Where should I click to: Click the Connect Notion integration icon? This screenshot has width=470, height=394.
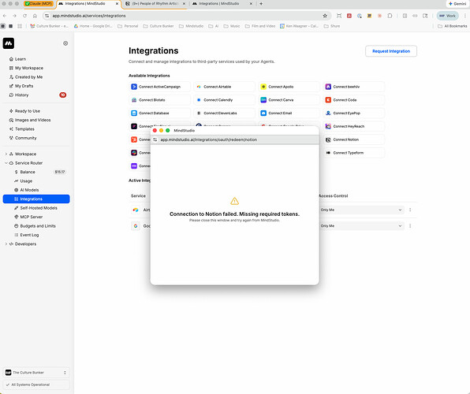pyautogui.click(x=328, y=139)
